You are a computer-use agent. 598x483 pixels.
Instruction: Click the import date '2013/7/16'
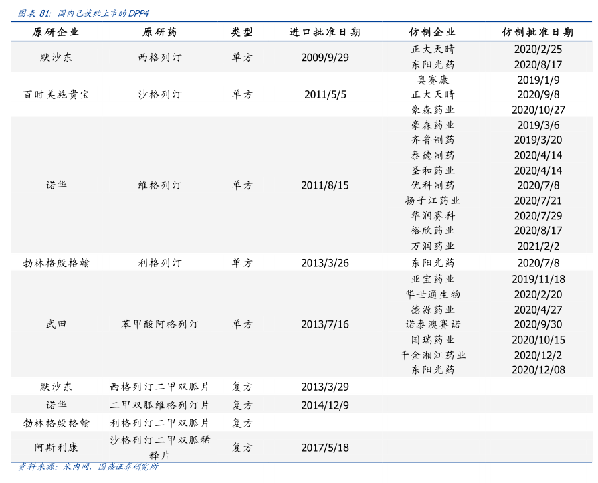click(325, 324)
